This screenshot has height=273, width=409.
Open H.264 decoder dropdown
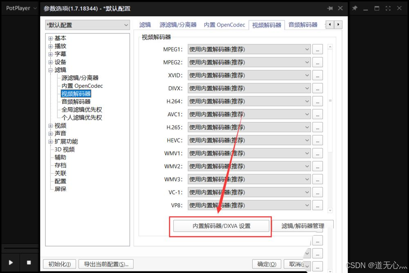249,101
